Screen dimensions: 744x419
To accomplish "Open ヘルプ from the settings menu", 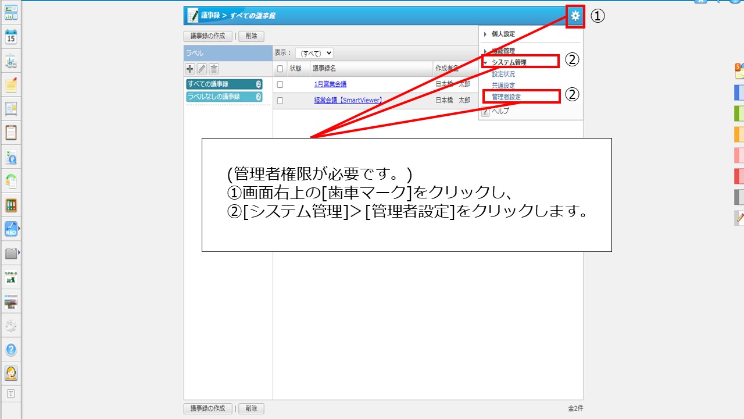I will pos(500,111).
